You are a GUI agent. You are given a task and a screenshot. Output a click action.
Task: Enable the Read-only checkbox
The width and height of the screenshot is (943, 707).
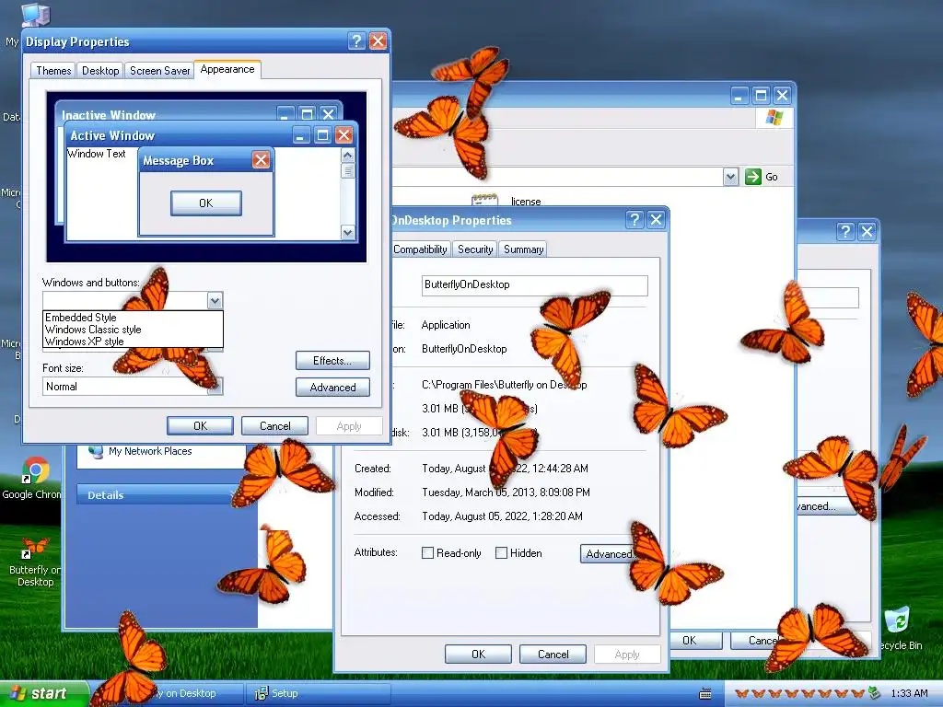tap(427, 552)
